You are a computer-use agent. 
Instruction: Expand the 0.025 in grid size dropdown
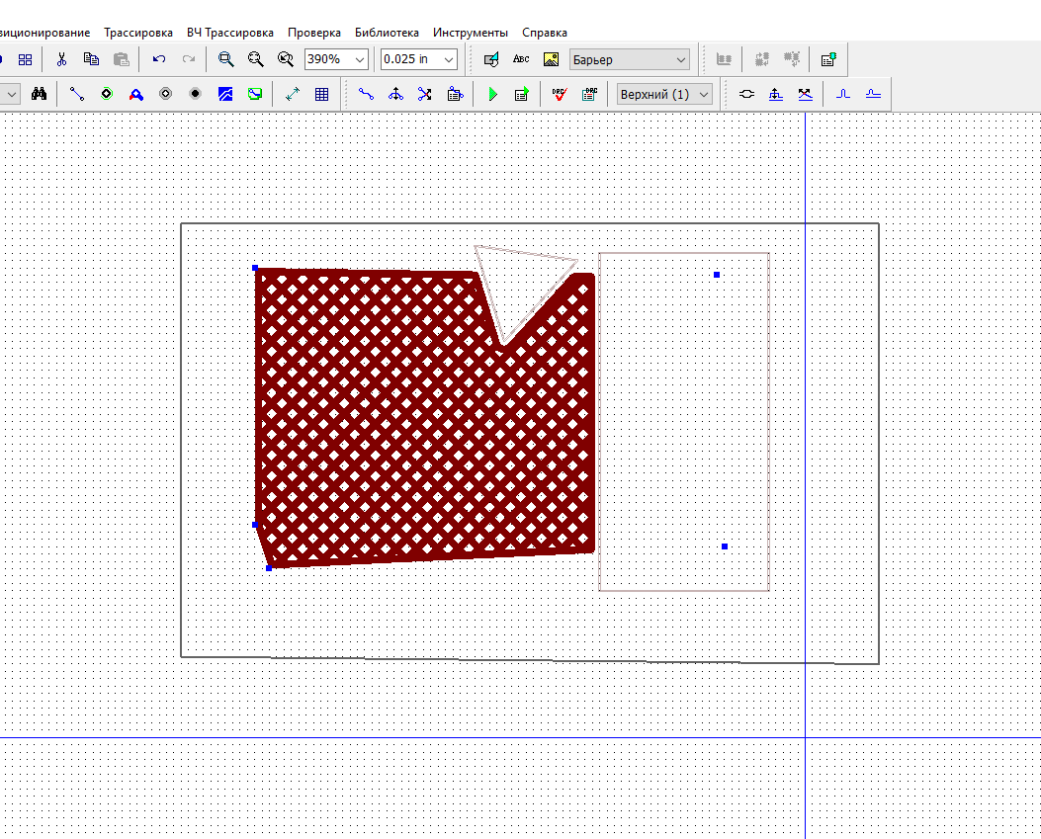tap(449, 59)
